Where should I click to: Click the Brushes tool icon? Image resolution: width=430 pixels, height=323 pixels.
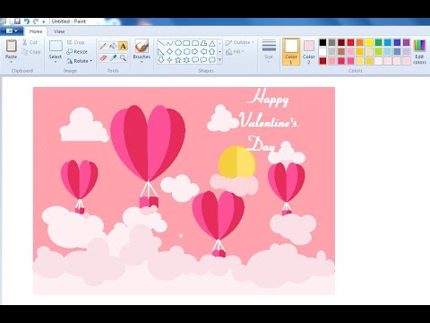click(x=142, y=46)
